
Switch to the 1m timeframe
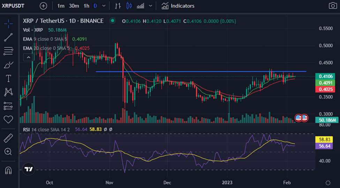[61, 6]
